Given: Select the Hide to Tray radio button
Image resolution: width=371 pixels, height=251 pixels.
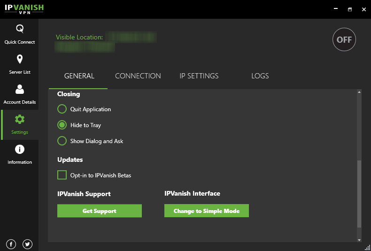Looking at the screenshot, I should (62, 125).
